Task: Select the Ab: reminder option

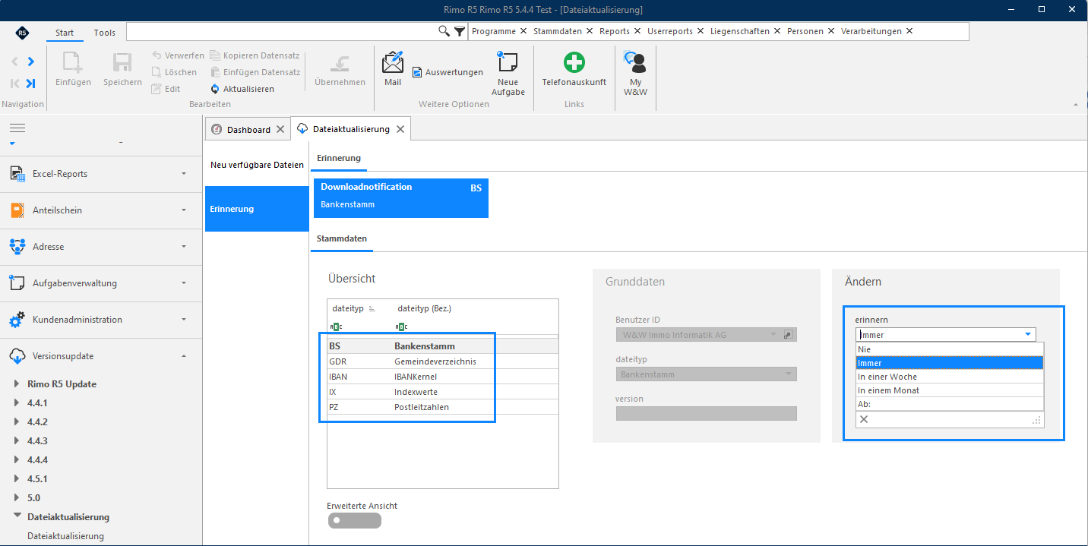Action: (x=950, y=404)
